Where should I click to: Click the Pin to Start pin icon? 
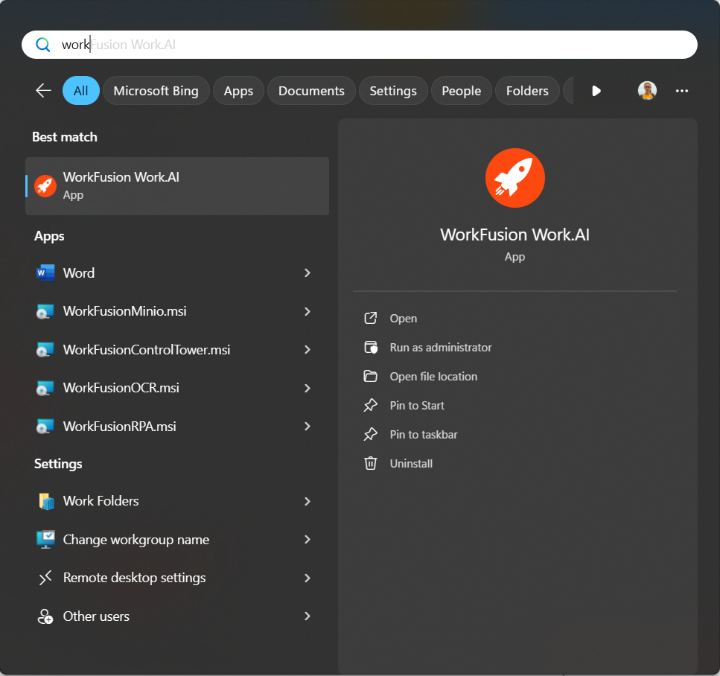click(371, 405)
